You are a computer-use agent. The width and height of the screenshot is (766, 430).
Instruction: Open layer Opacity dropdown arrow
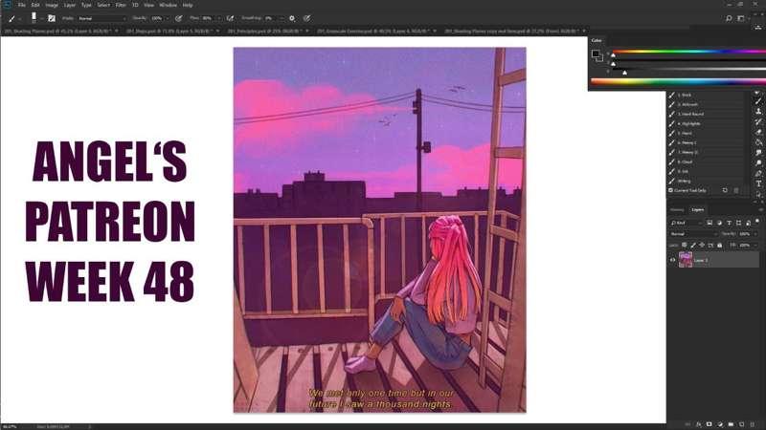(755, 234)
